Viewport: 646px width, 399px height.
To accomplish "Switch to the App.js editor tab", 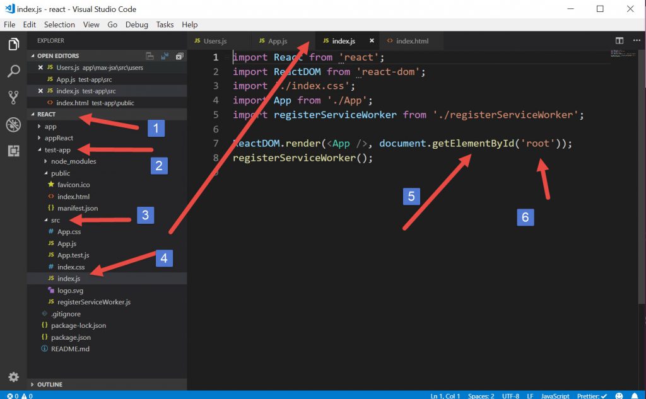I will click(278, 41).
